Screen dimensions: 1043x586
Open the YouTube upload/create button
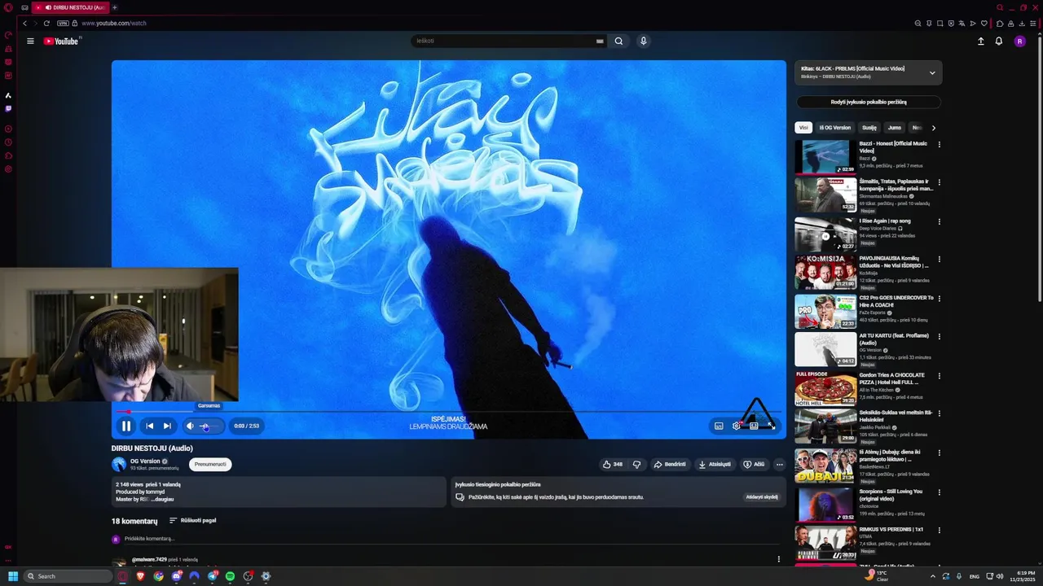[981, 41]
